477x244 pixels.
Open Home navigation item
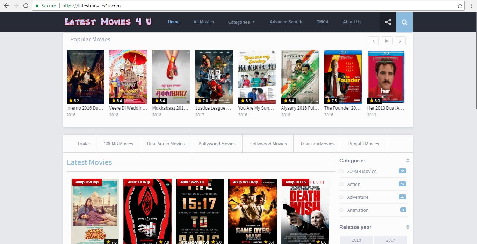[x=173, y=22]
